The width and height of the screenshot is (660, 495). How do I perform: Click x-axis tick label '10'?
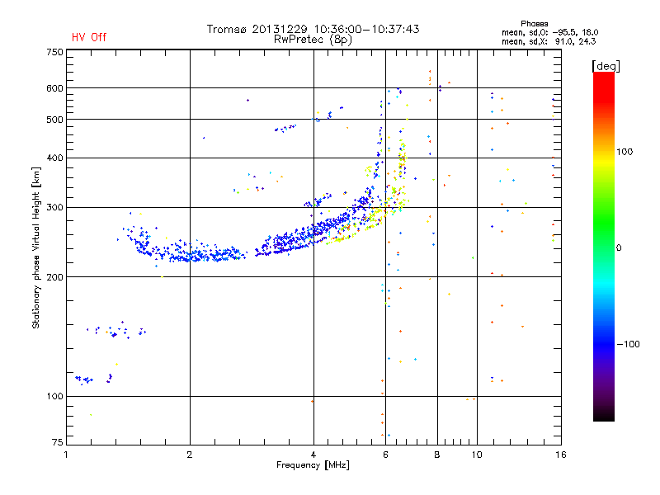pos(477,455)
